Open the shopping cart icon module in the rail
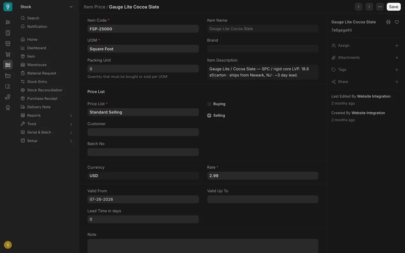The image size is (405, 253). 8,54
